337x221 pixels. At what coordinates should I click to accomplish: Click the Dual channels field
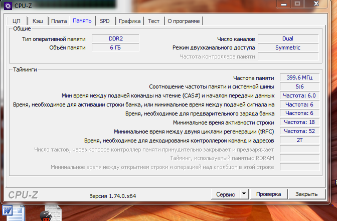tap(288, 38)
